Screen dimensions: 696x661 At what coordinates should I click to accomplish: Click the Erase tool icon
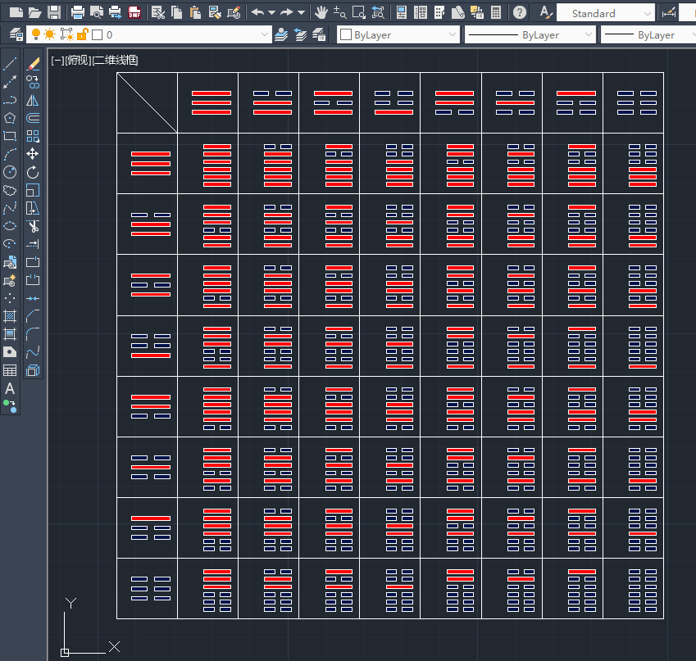pyautogui.click(x=33, y=64)
